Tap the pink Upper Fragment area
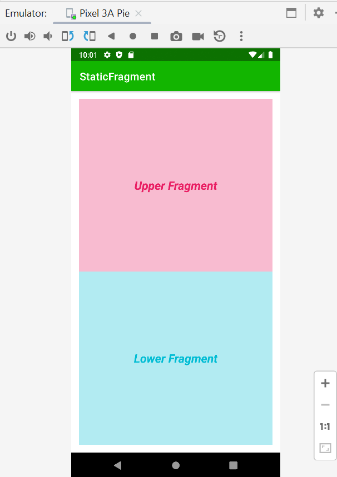The image size is (337, 477). [176, 185]
